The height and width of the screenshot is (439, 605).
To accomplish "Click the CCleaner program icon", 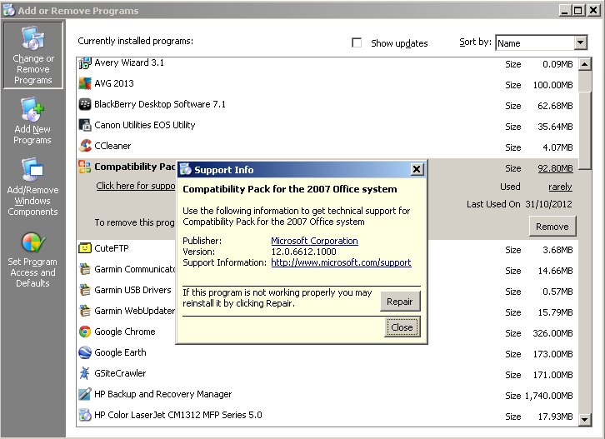I will [x=85, y=146].
